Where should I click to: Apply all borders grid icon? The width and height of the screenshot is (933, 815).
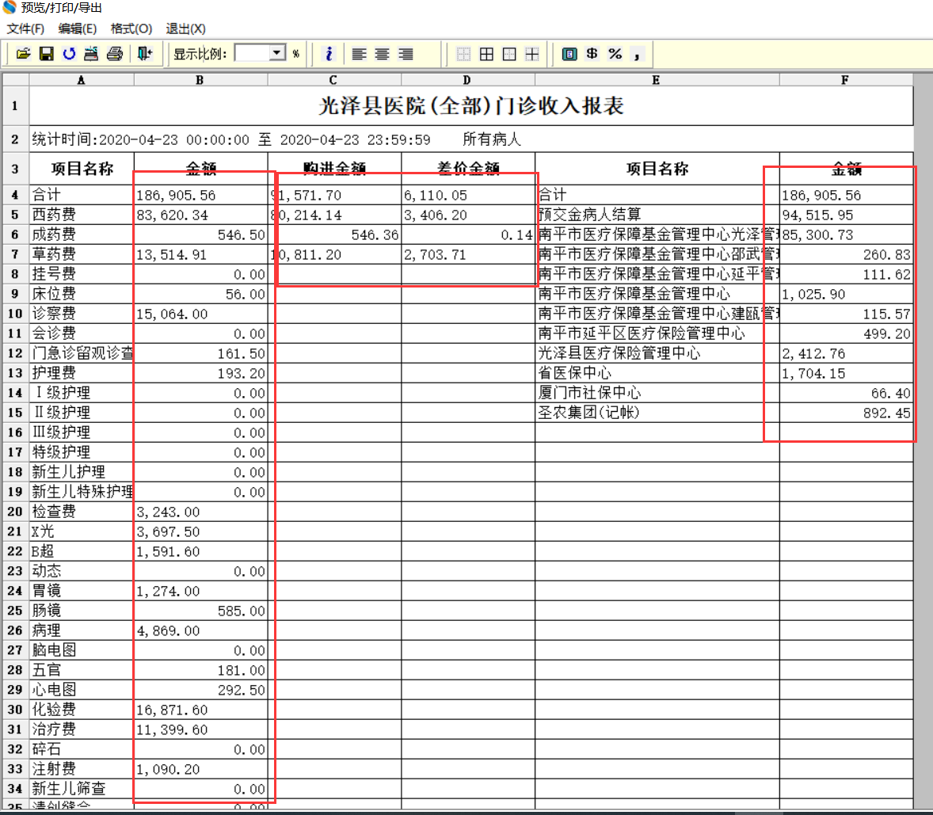(487, 54)
